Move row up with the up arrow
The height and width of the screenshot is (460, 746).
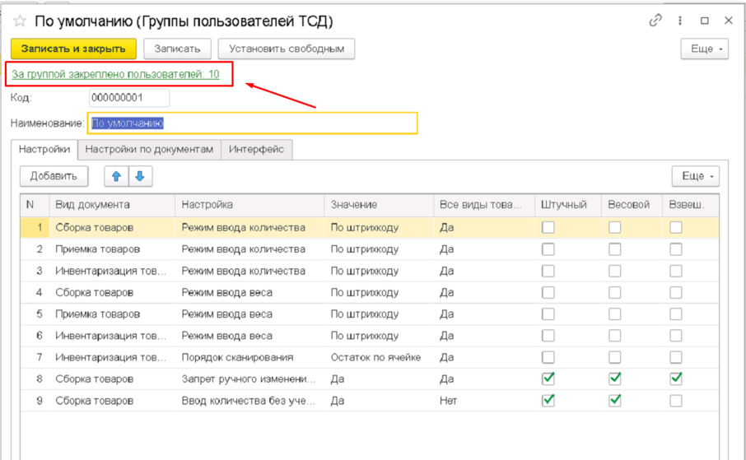click(116, 176)
